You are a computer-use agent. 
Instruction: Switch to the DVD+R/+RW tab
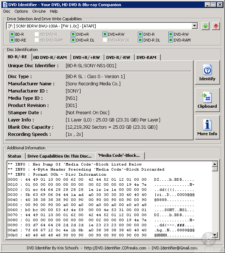(86, 57)
